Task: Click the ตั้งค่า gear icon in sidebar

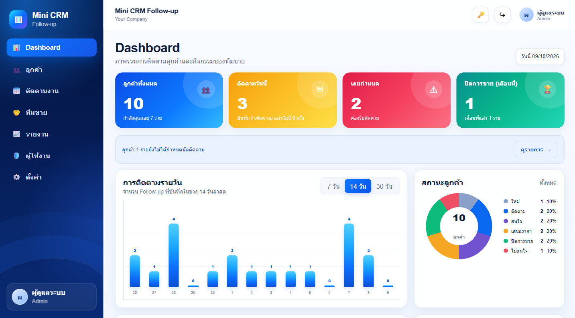Action: click(16, 177)
